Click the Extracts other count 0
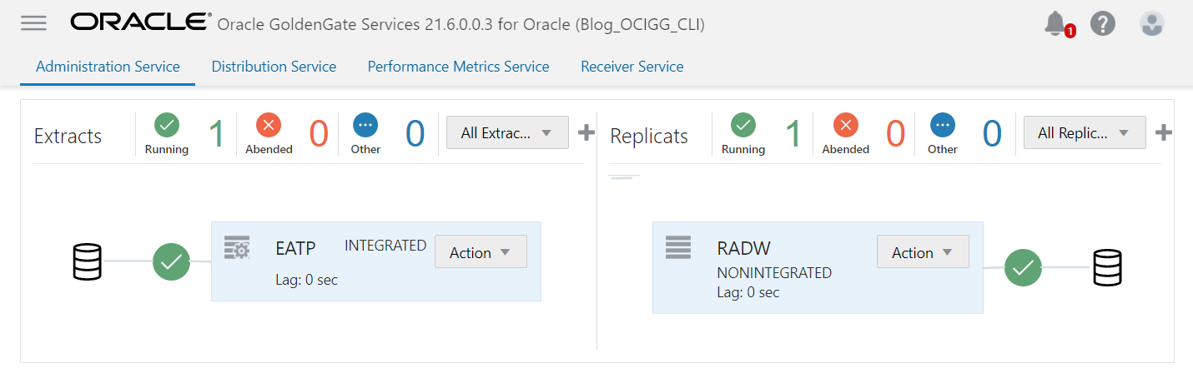Screen dimensions: 1193x368 point(415,133)
